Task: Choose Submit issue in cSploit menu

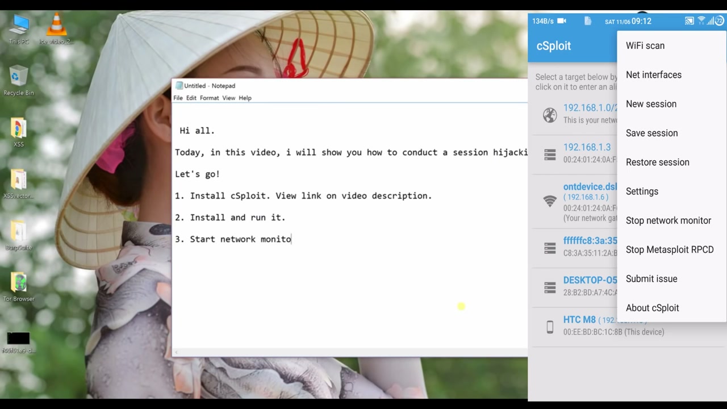Action: [x=671, y=279]
